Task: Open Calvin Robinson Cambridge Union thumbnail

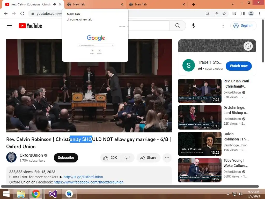Action: click(x=200, y=144)
